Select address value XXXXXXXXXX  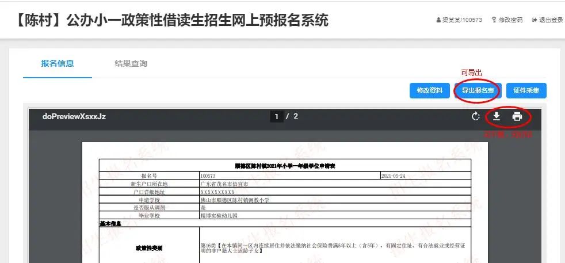click(x=217, y=192)
